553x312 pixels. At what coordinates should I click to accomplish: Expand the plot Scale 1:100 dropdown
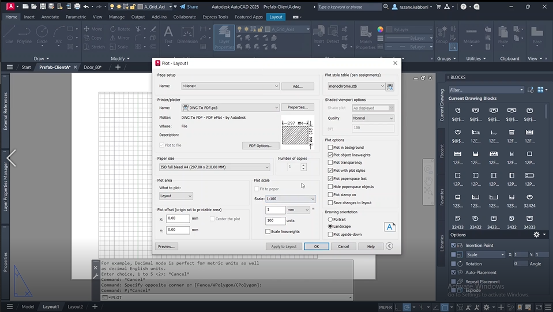point(290,199)
